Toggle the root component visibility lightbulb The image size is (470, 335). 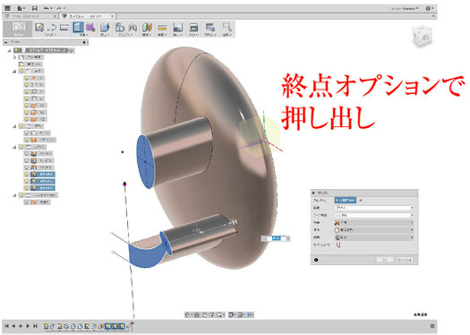(16, 50)
